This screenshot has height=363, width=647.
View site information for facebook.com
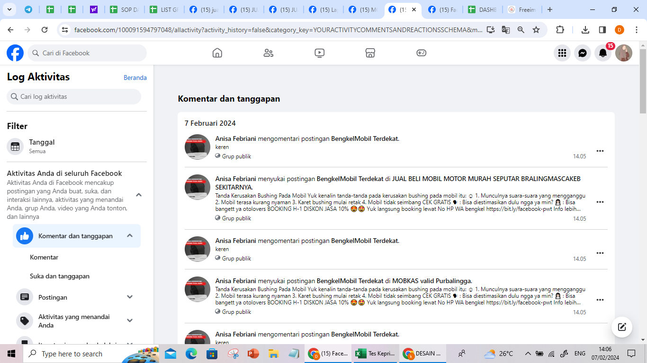pyautogui.click(x=65, y=30)
